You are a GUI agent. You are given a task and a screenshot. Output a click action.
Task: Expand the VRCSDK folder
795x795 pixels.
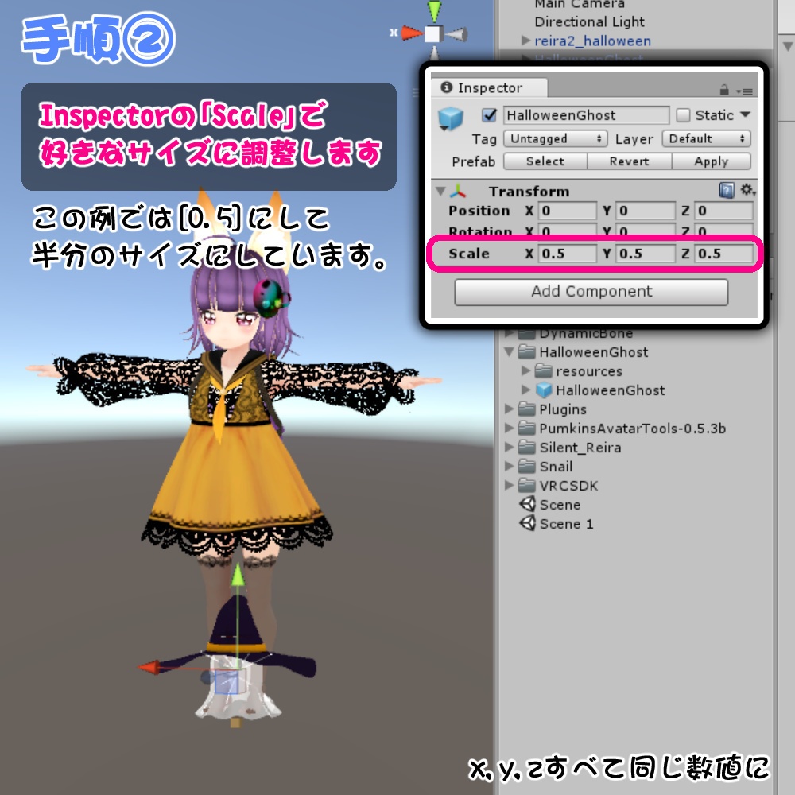point(509,486)
